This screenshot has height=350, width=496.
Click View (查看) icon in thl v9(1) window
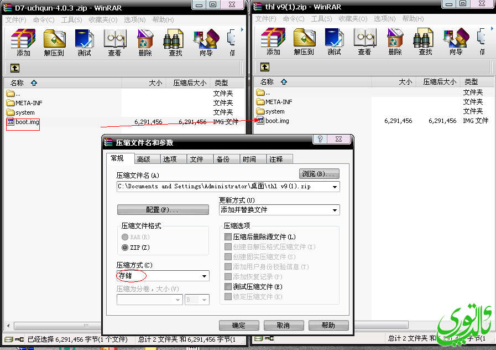click(x=364, y=42)
